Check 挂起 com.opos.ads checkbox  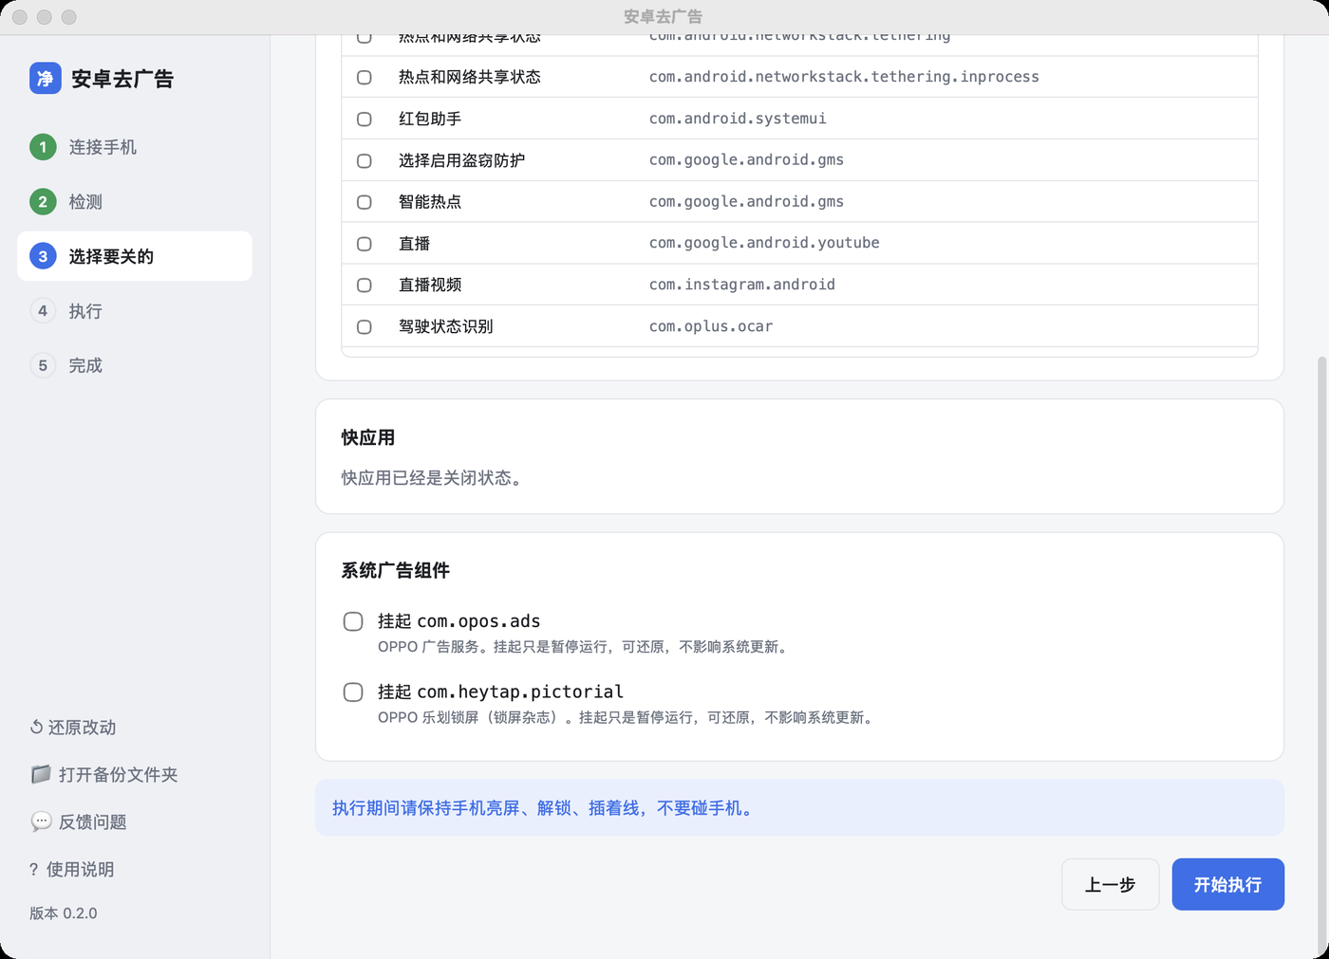(353, 621)
